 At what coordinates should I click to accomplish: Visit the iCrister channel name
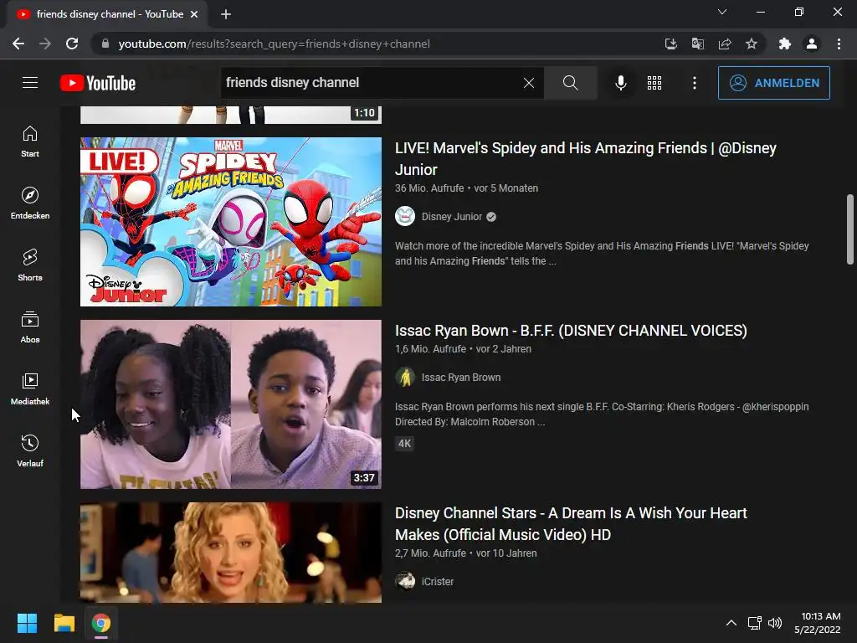tap(437, 582)
